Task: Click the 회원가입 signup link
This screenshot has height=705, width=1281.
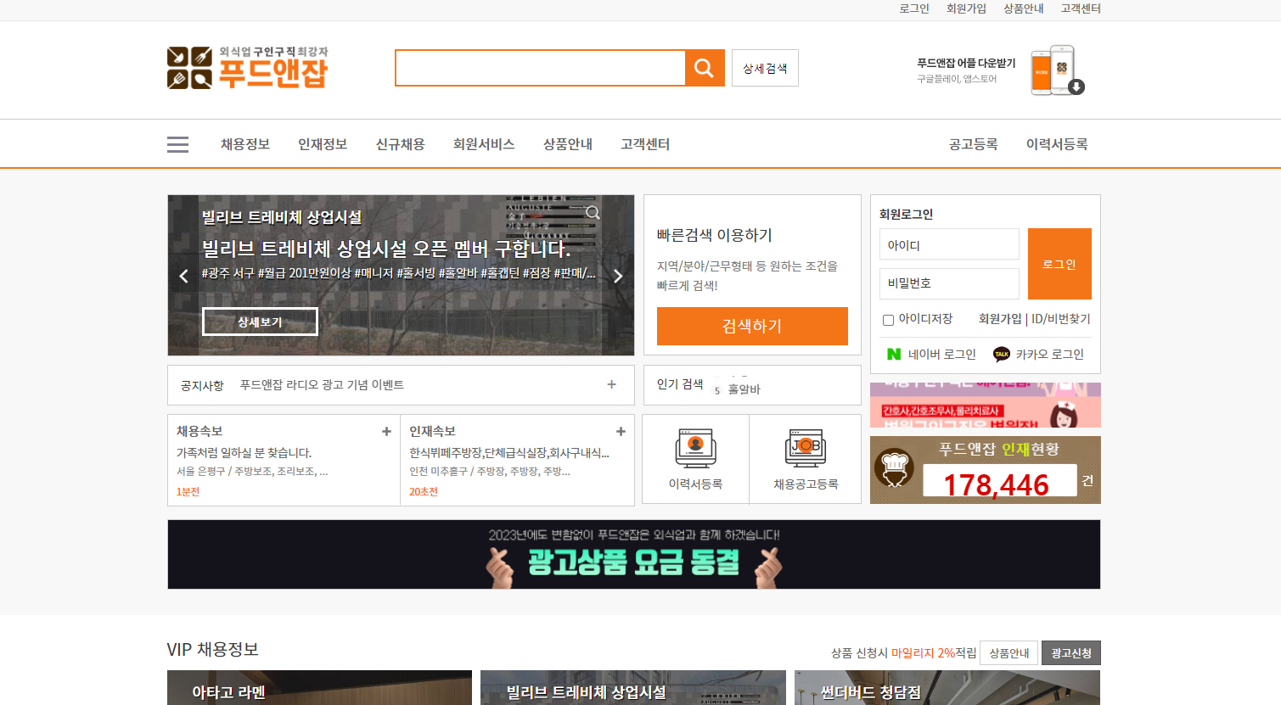Action: point(965,8)
